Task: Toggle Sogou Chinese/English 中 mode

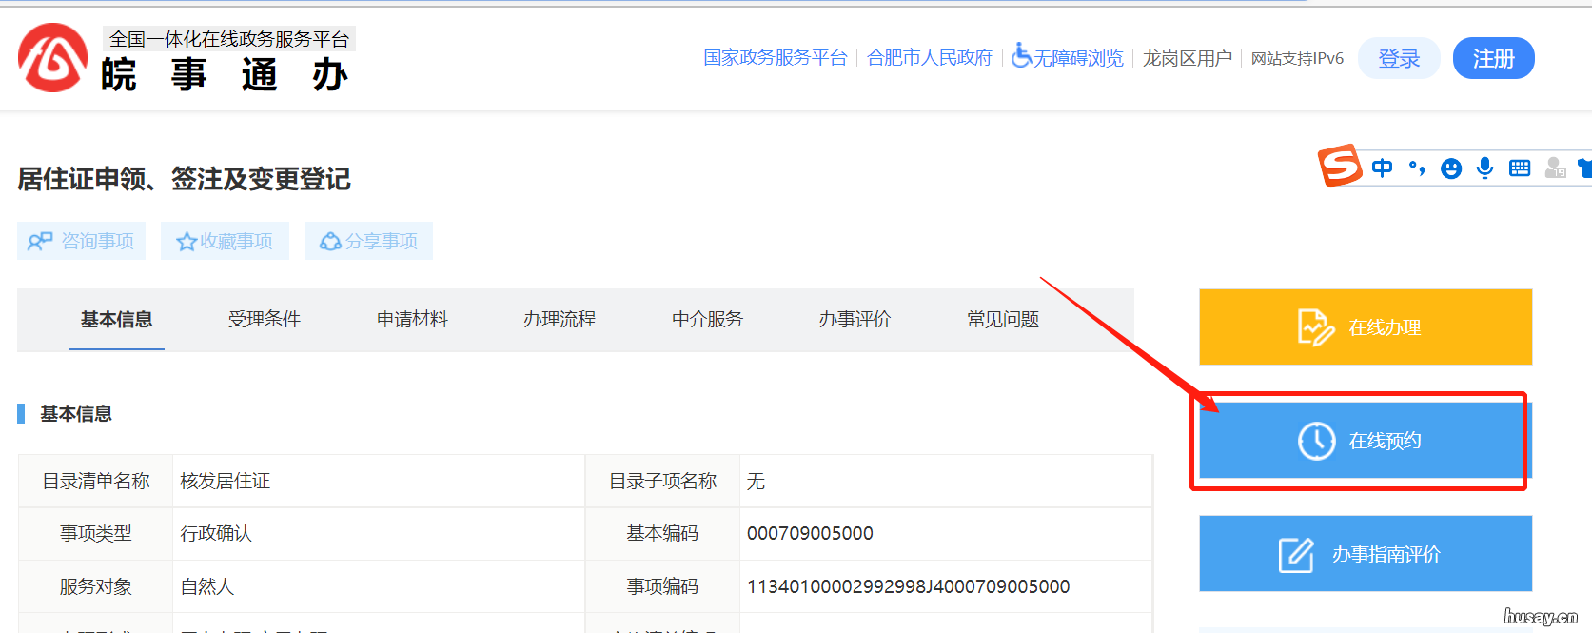Action: tap(1382, 168)
